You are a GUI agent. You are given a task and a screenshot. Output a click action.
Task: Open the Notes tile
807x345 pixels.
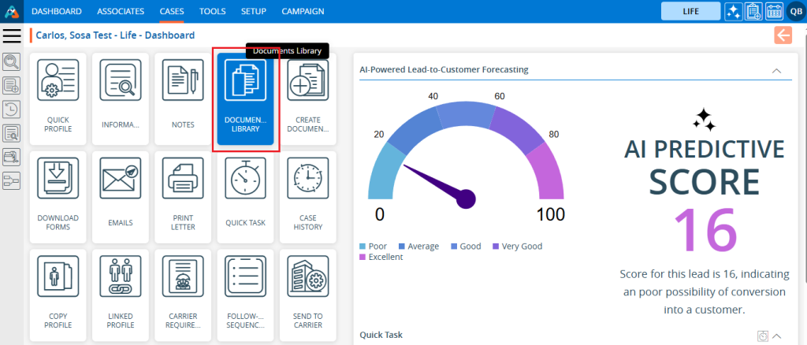coord(183,99)
